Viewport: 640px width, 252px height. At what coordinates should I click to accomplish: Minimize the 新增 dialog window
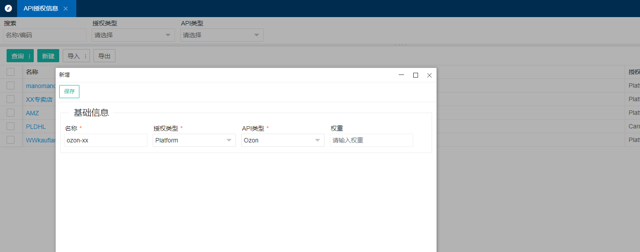401,75
